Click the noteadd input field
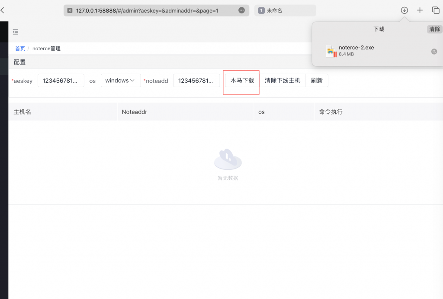This screenshot has height=299, width=443. coord(197,81)
